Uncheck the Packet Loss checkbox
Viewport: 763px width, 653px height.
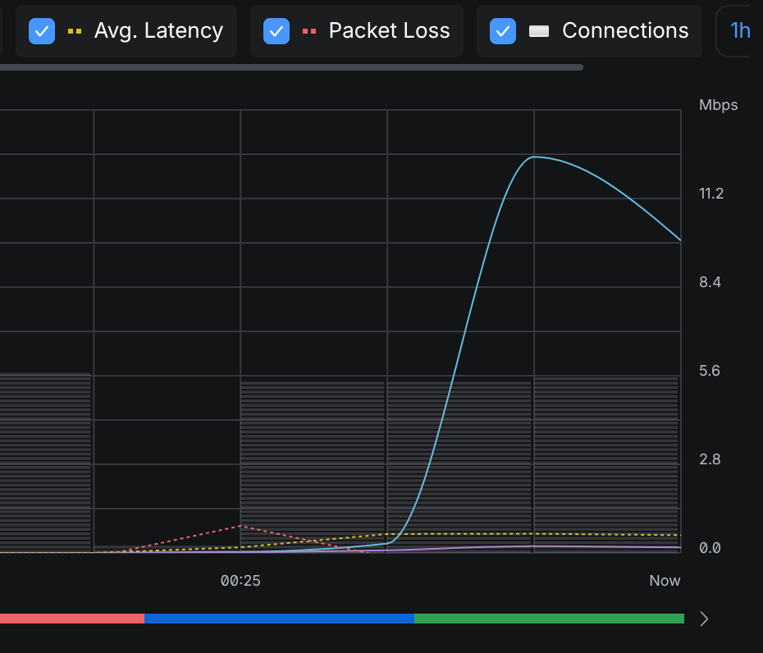point(276,31)
